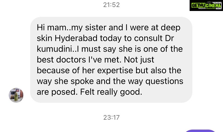Tap the 23:17 timestamp
Viewport: 223px width, 132px height.
tap(111, 117)
